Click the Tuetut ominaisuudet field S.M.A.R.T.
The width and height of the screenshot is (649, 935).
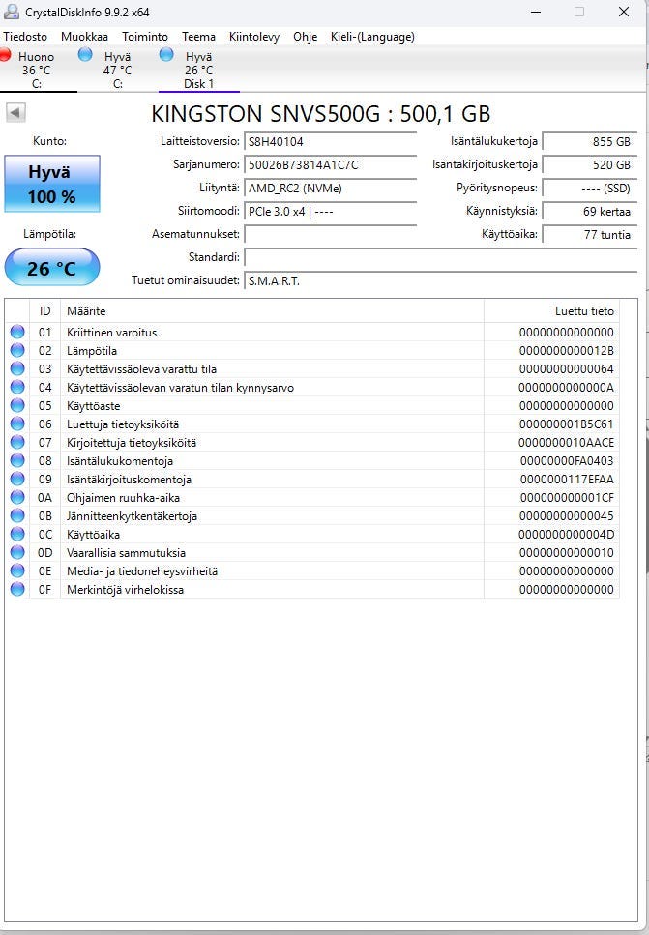tap(441, 280)
